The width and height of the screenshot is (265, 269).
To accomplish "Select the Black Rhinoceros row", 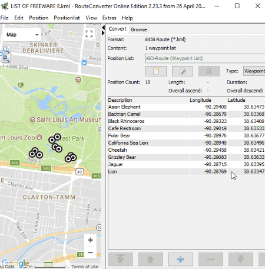I will click(187, 121).
